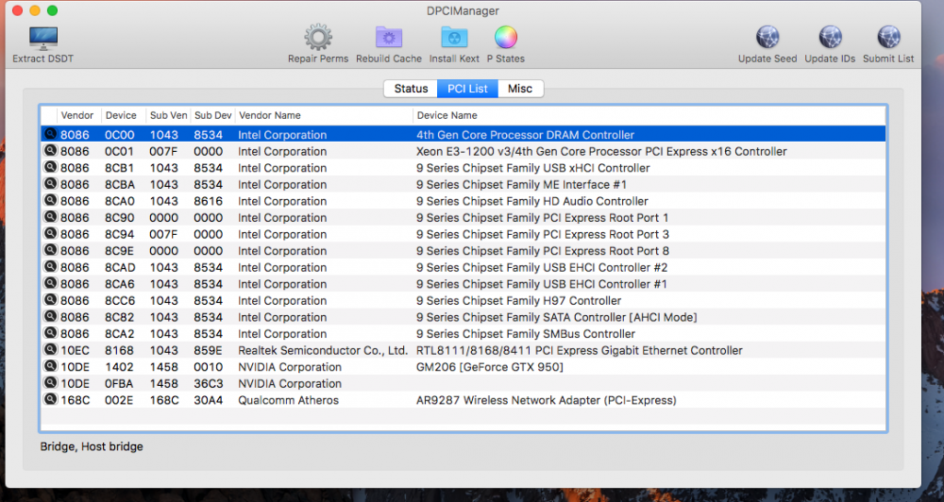Select '9 Series Chipset Family PCI Express Root Port 3'
The height and width of the screenshot is (502, 944).
tap(543, 234)
